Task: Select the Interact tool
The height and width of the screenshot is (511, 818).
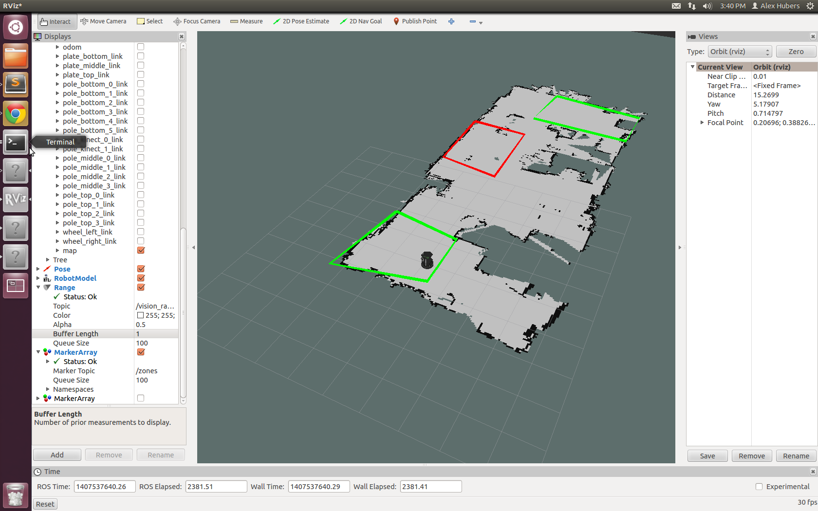Action: [x=55, y=21]
